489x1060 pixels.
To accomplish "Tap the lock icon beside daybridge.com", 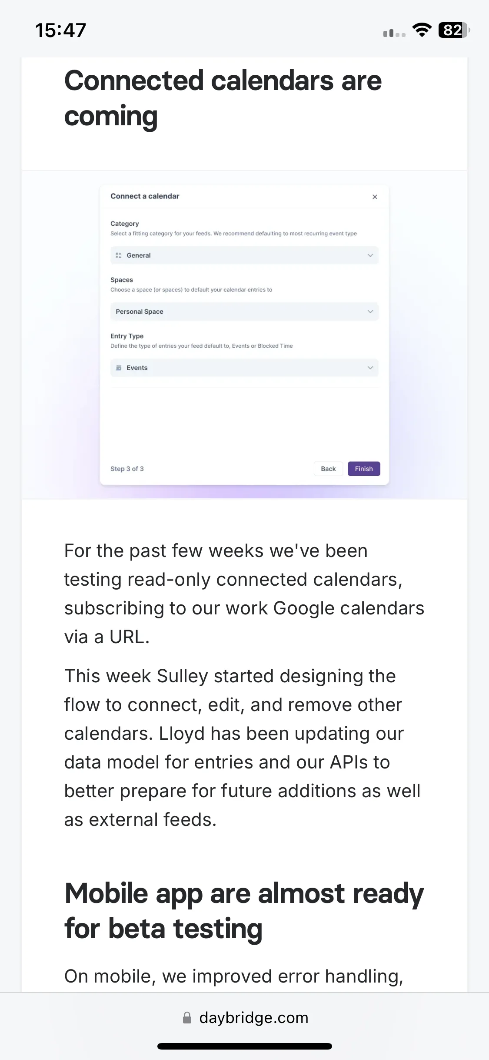I will coord(187,1018).
